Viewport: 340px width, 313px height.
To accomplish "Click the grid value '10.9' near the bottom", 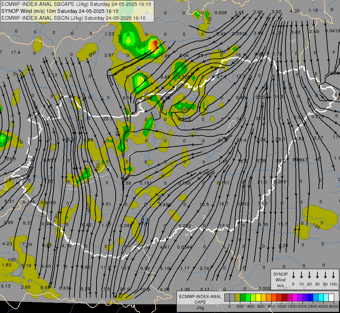I will point(145,289).
